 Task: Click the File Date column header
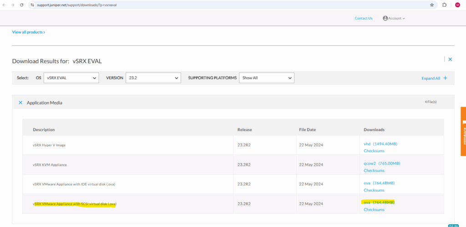tap(307, 130)
